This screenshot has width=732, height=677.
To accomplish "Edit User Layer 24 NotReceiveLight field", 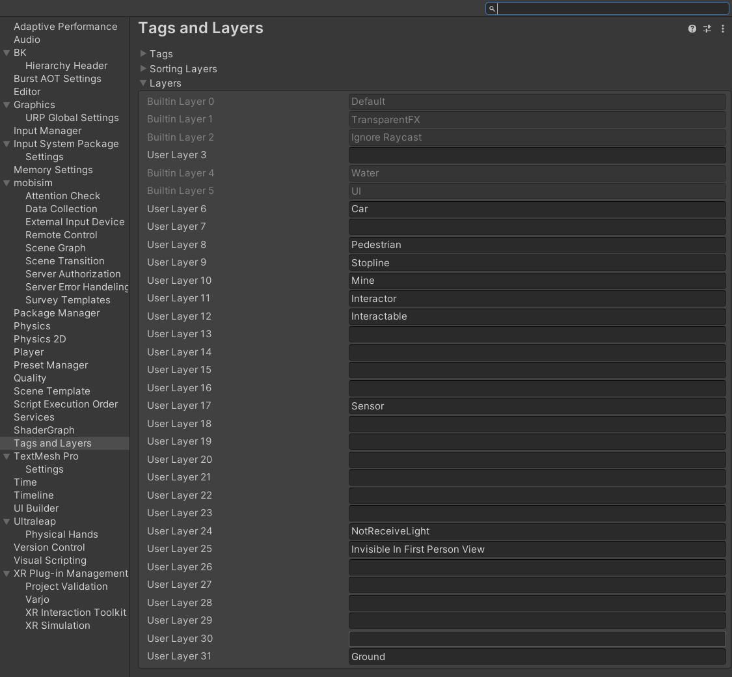I will click(537, 531).
